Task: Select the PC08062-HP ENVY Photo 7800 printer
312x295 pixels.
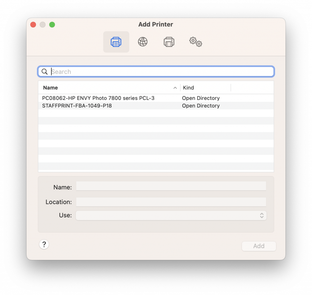Action: (98, 98)
